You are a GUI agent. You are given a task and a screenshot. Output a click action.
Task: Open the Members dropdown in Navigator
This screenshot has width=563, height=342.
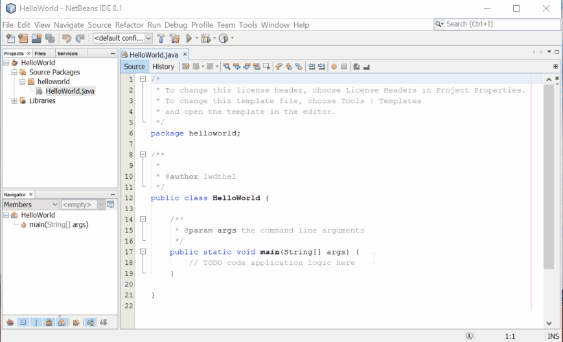pos(31,205)
